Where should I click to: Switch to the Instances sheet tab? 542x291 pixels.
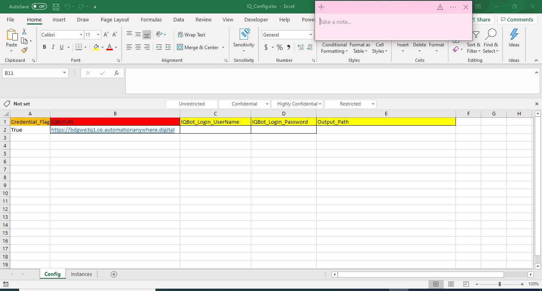(81, 274)
